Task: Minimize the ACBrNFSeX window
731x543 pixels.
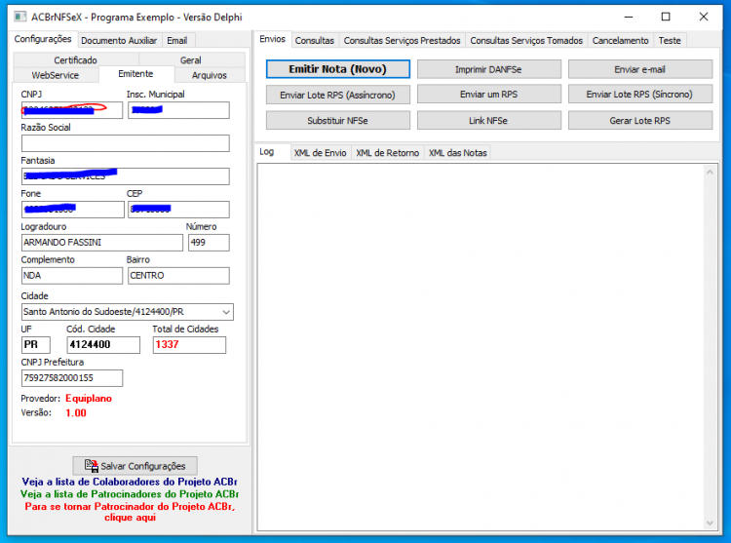Action: click(x=629, y=17)
